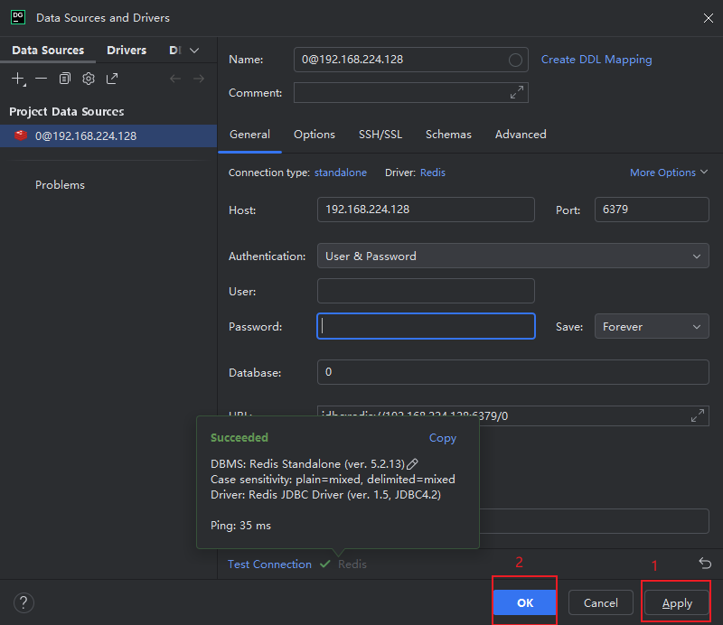Click into the Host field
The height and width of the screenshot is (625, 723).
click(426, 210)
